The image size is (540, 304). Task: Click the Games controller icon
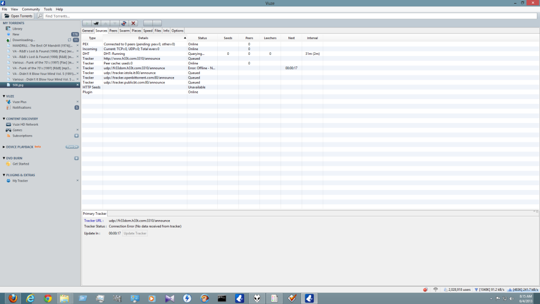(8, 130)
